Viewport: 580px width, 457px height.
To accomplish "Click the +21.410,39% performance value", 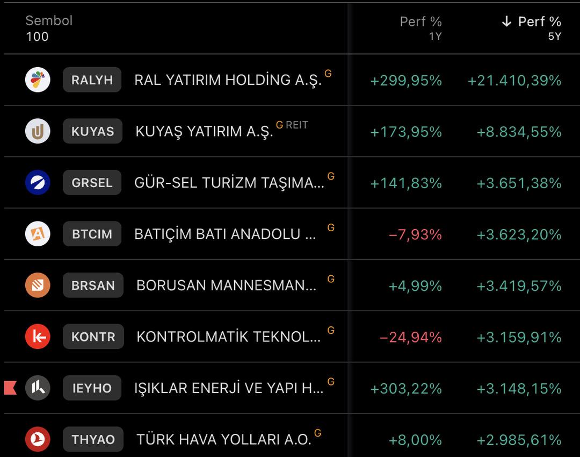I will 513,80.
